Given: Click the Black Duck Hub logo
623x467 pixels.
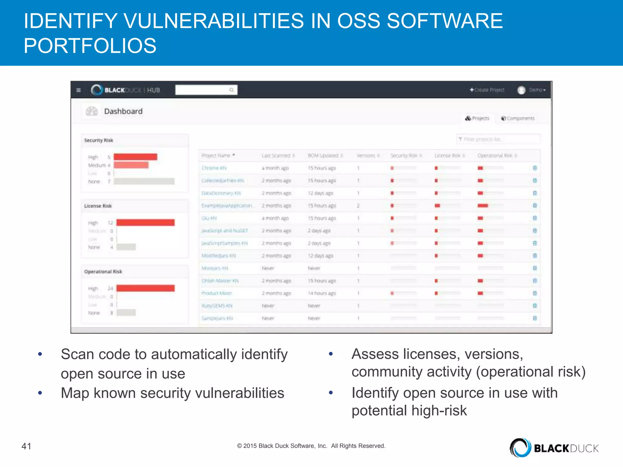Looking at the screenshot, I should [125, 90].
